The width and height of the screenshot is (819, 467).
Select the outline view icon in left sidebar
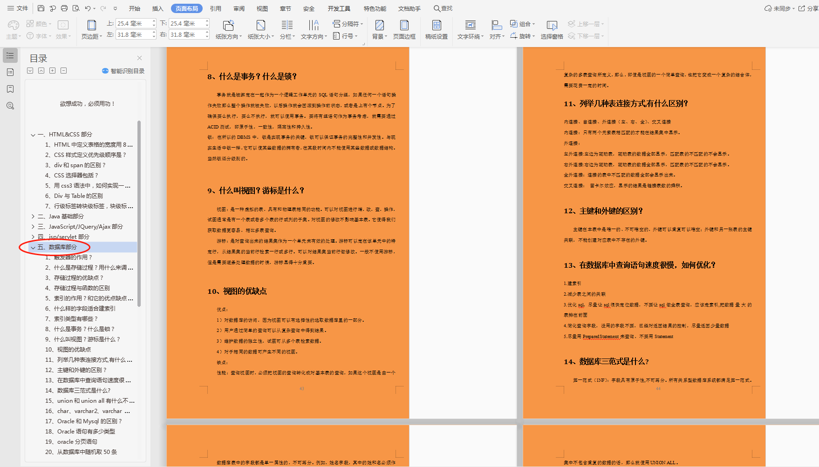coord(10,55)
